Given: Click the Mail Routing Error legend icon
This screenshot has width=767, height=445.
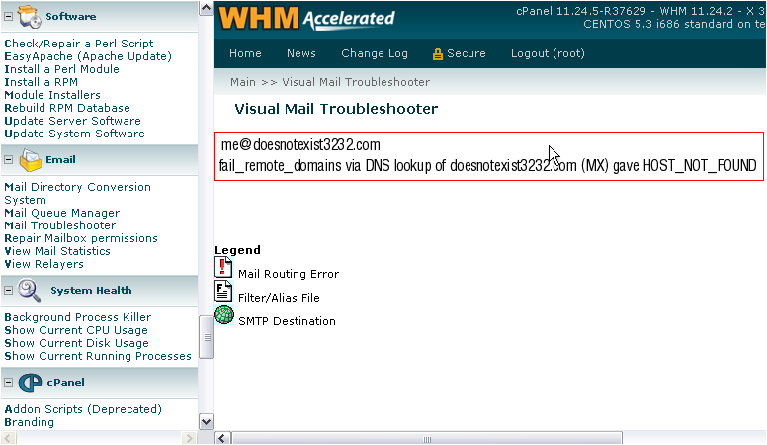Looking at the screenshot, I should tap(223, 268).
